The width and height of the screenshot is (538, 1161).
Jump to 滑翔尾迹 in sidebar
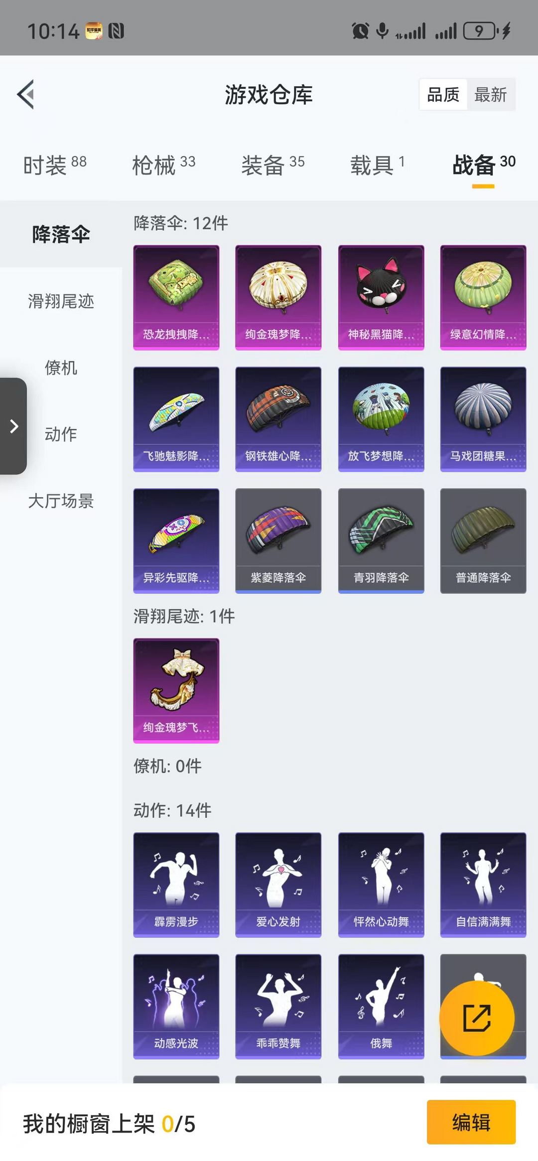61,301
